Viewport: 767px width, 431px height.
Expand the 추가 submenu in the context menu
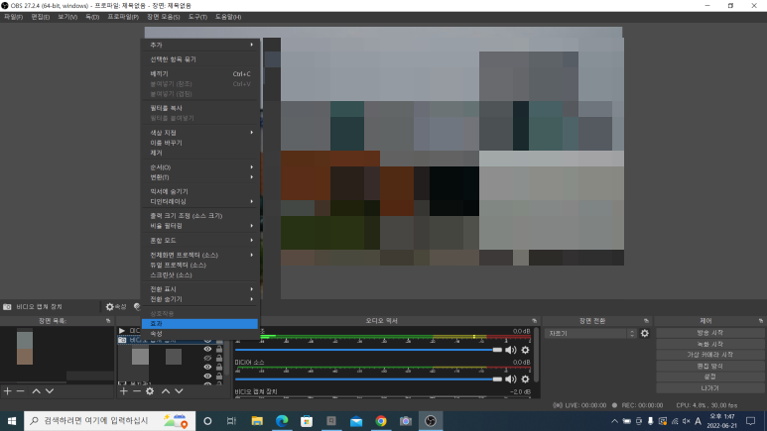pos(199,45)
